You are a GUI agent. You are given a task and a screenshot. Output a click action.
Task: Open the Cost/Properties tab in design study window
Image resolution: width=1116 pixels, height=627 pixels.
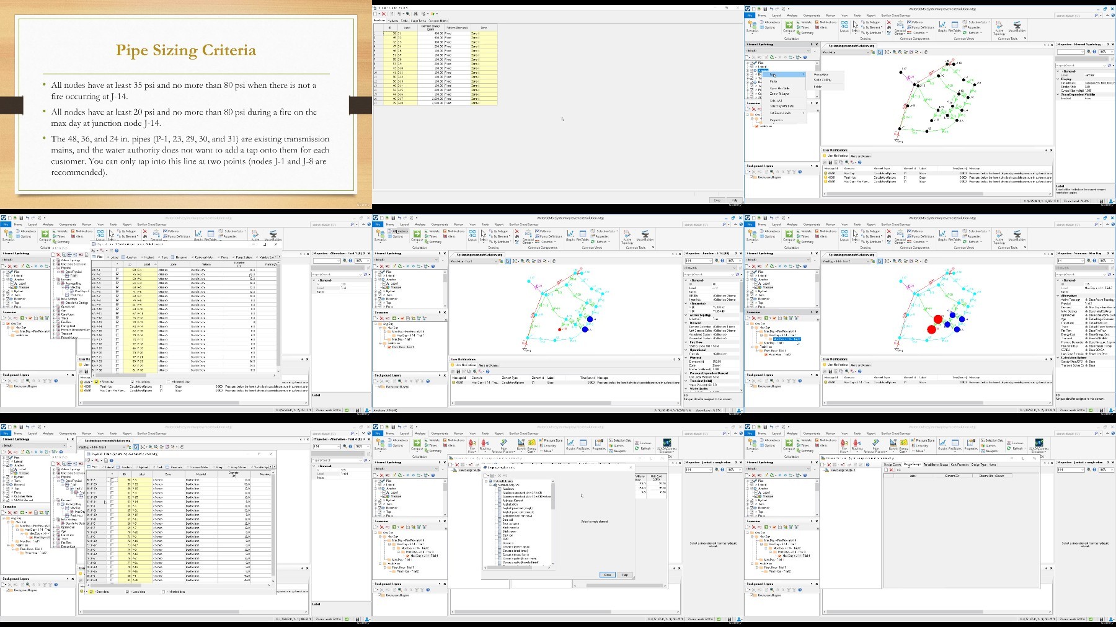pos(960,465)
